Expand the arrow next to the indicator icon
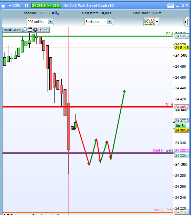This screenshot has width=191, height=215. [157, 22]
